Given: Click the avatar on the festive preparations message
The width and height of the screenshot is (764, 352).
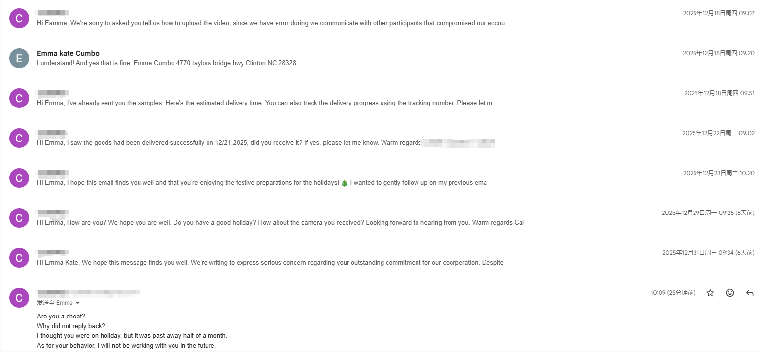Looking at the screenshot, I should coord(19,178).
